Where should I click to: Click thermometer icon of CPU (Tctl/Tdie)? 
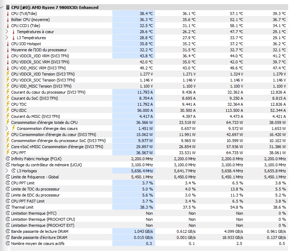[8, 14]
